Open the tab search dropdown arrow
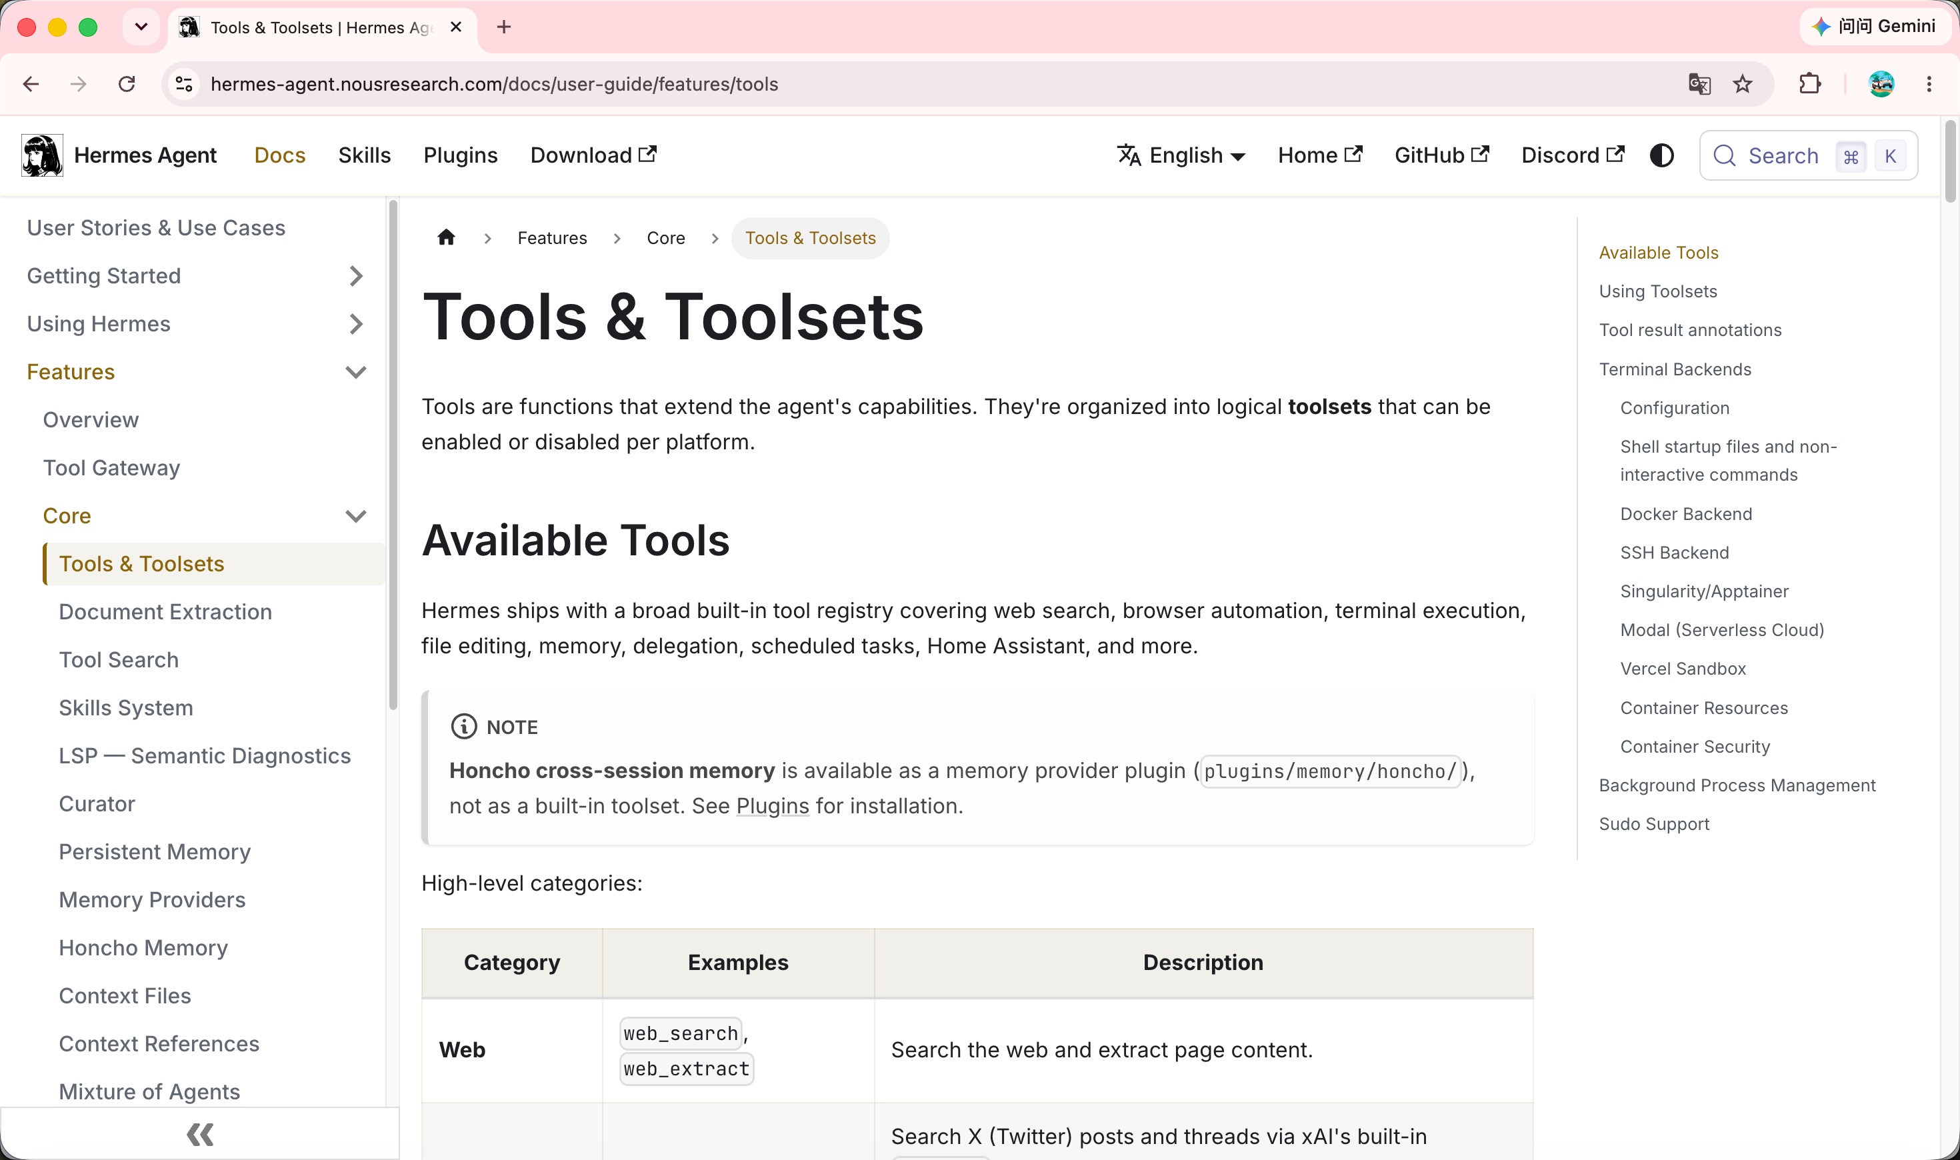Image resolution: width=1960 pixels, height=1160 pixels. coord(141,27)
